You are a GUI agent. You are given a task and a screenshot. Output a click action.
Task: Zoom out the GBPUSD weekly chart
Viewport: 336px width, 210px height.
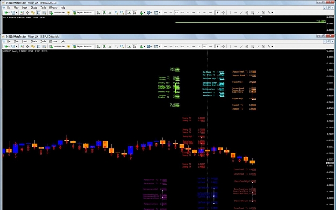(x=122, y=46)
